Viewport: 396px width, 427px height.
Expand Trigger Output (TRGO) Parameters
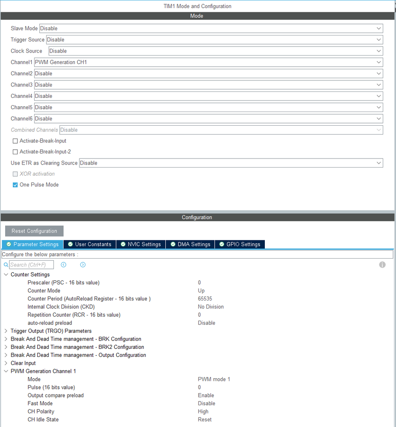tap(6, 331)
